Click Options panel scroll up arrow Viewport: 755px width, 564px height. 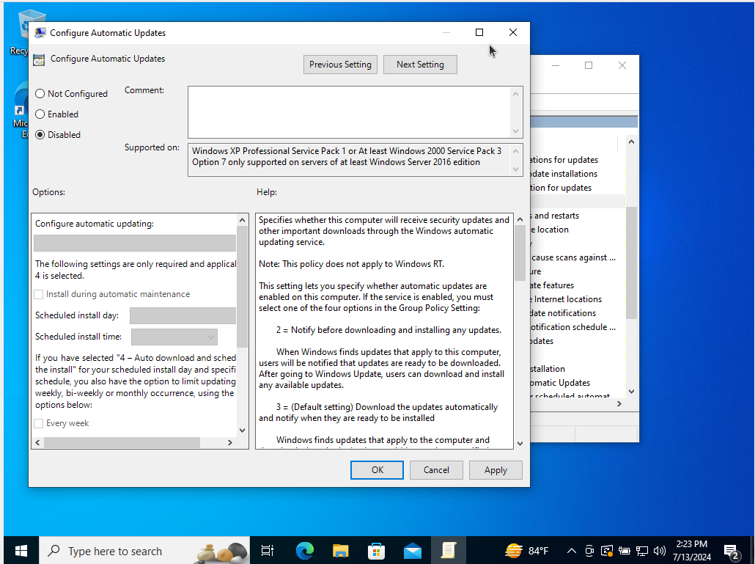242,220
